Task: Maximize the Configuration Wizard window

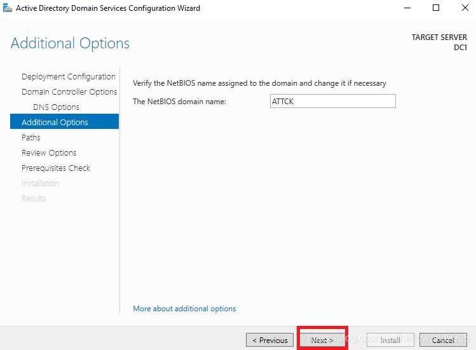Action: (436, 8)
